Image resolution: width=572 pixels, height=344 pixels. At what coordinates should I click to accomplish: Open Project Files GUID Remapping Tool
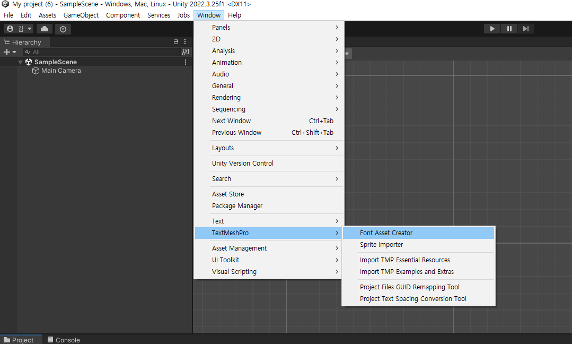point(418,287)
